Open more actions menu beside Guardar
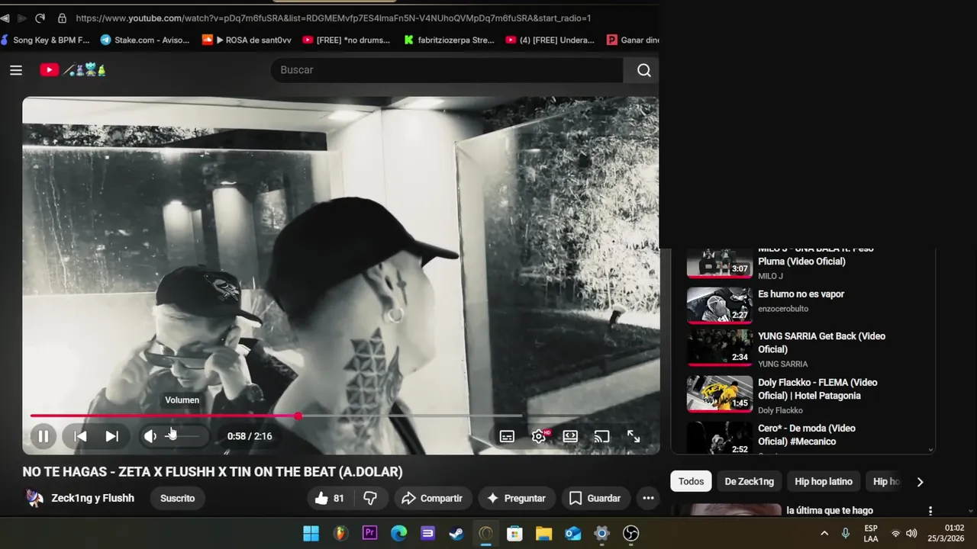This screenshot has width=977, height=549. (648, 498)
